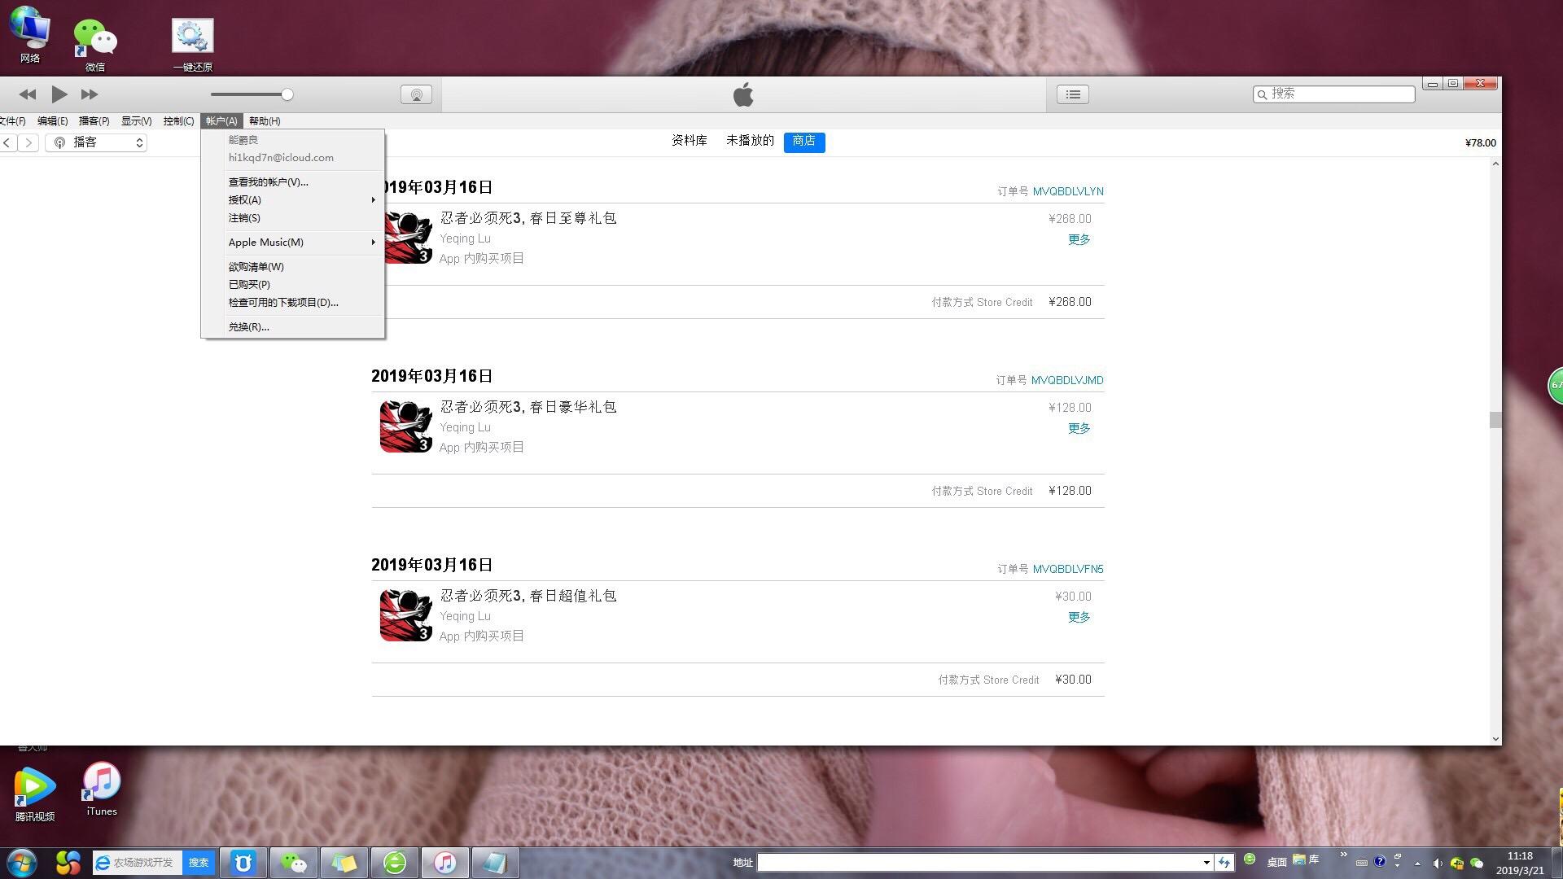Click the ¥78.00 account balance

click(1480, 142)
